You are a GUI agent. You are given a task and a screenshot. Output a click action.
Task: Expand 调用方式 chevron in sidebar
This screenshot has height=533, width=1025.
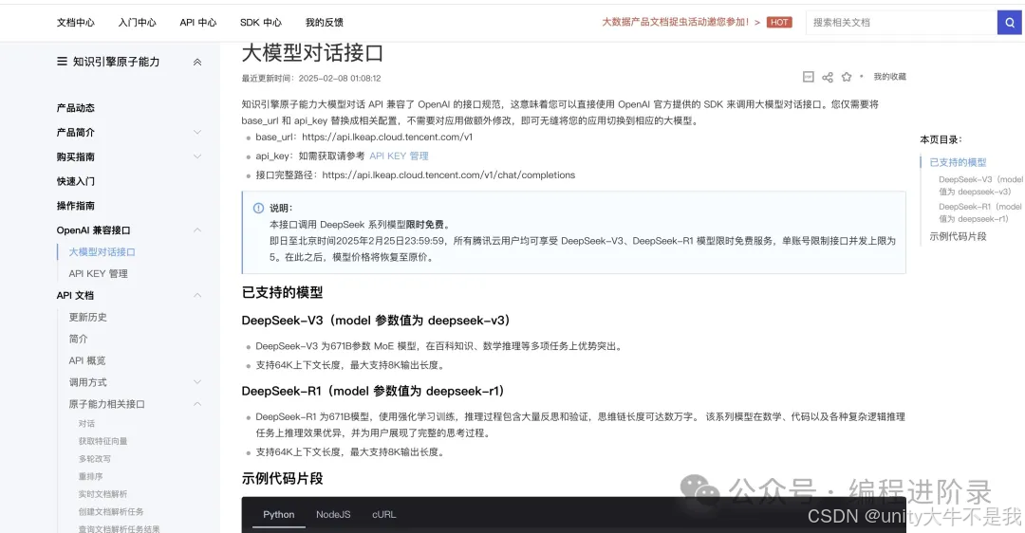[x=197, y=382]
